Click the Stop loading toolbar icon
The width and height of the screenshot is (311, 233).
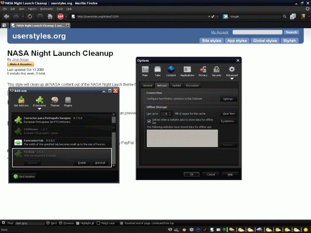coord(40,17)
